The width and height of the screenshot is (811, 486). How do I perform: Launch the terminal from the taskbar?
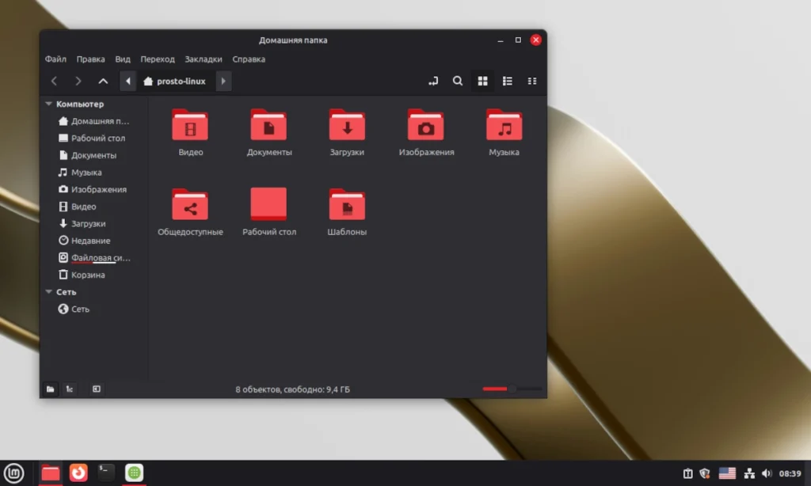(106, 473)
